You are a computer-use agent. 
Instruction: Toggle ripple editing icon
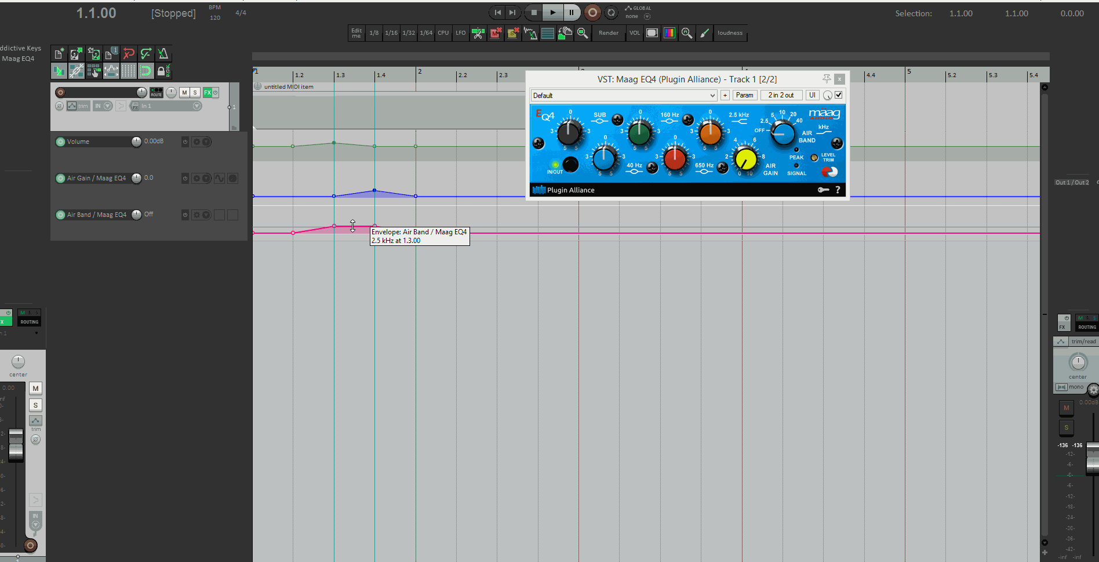click(93, 71)
